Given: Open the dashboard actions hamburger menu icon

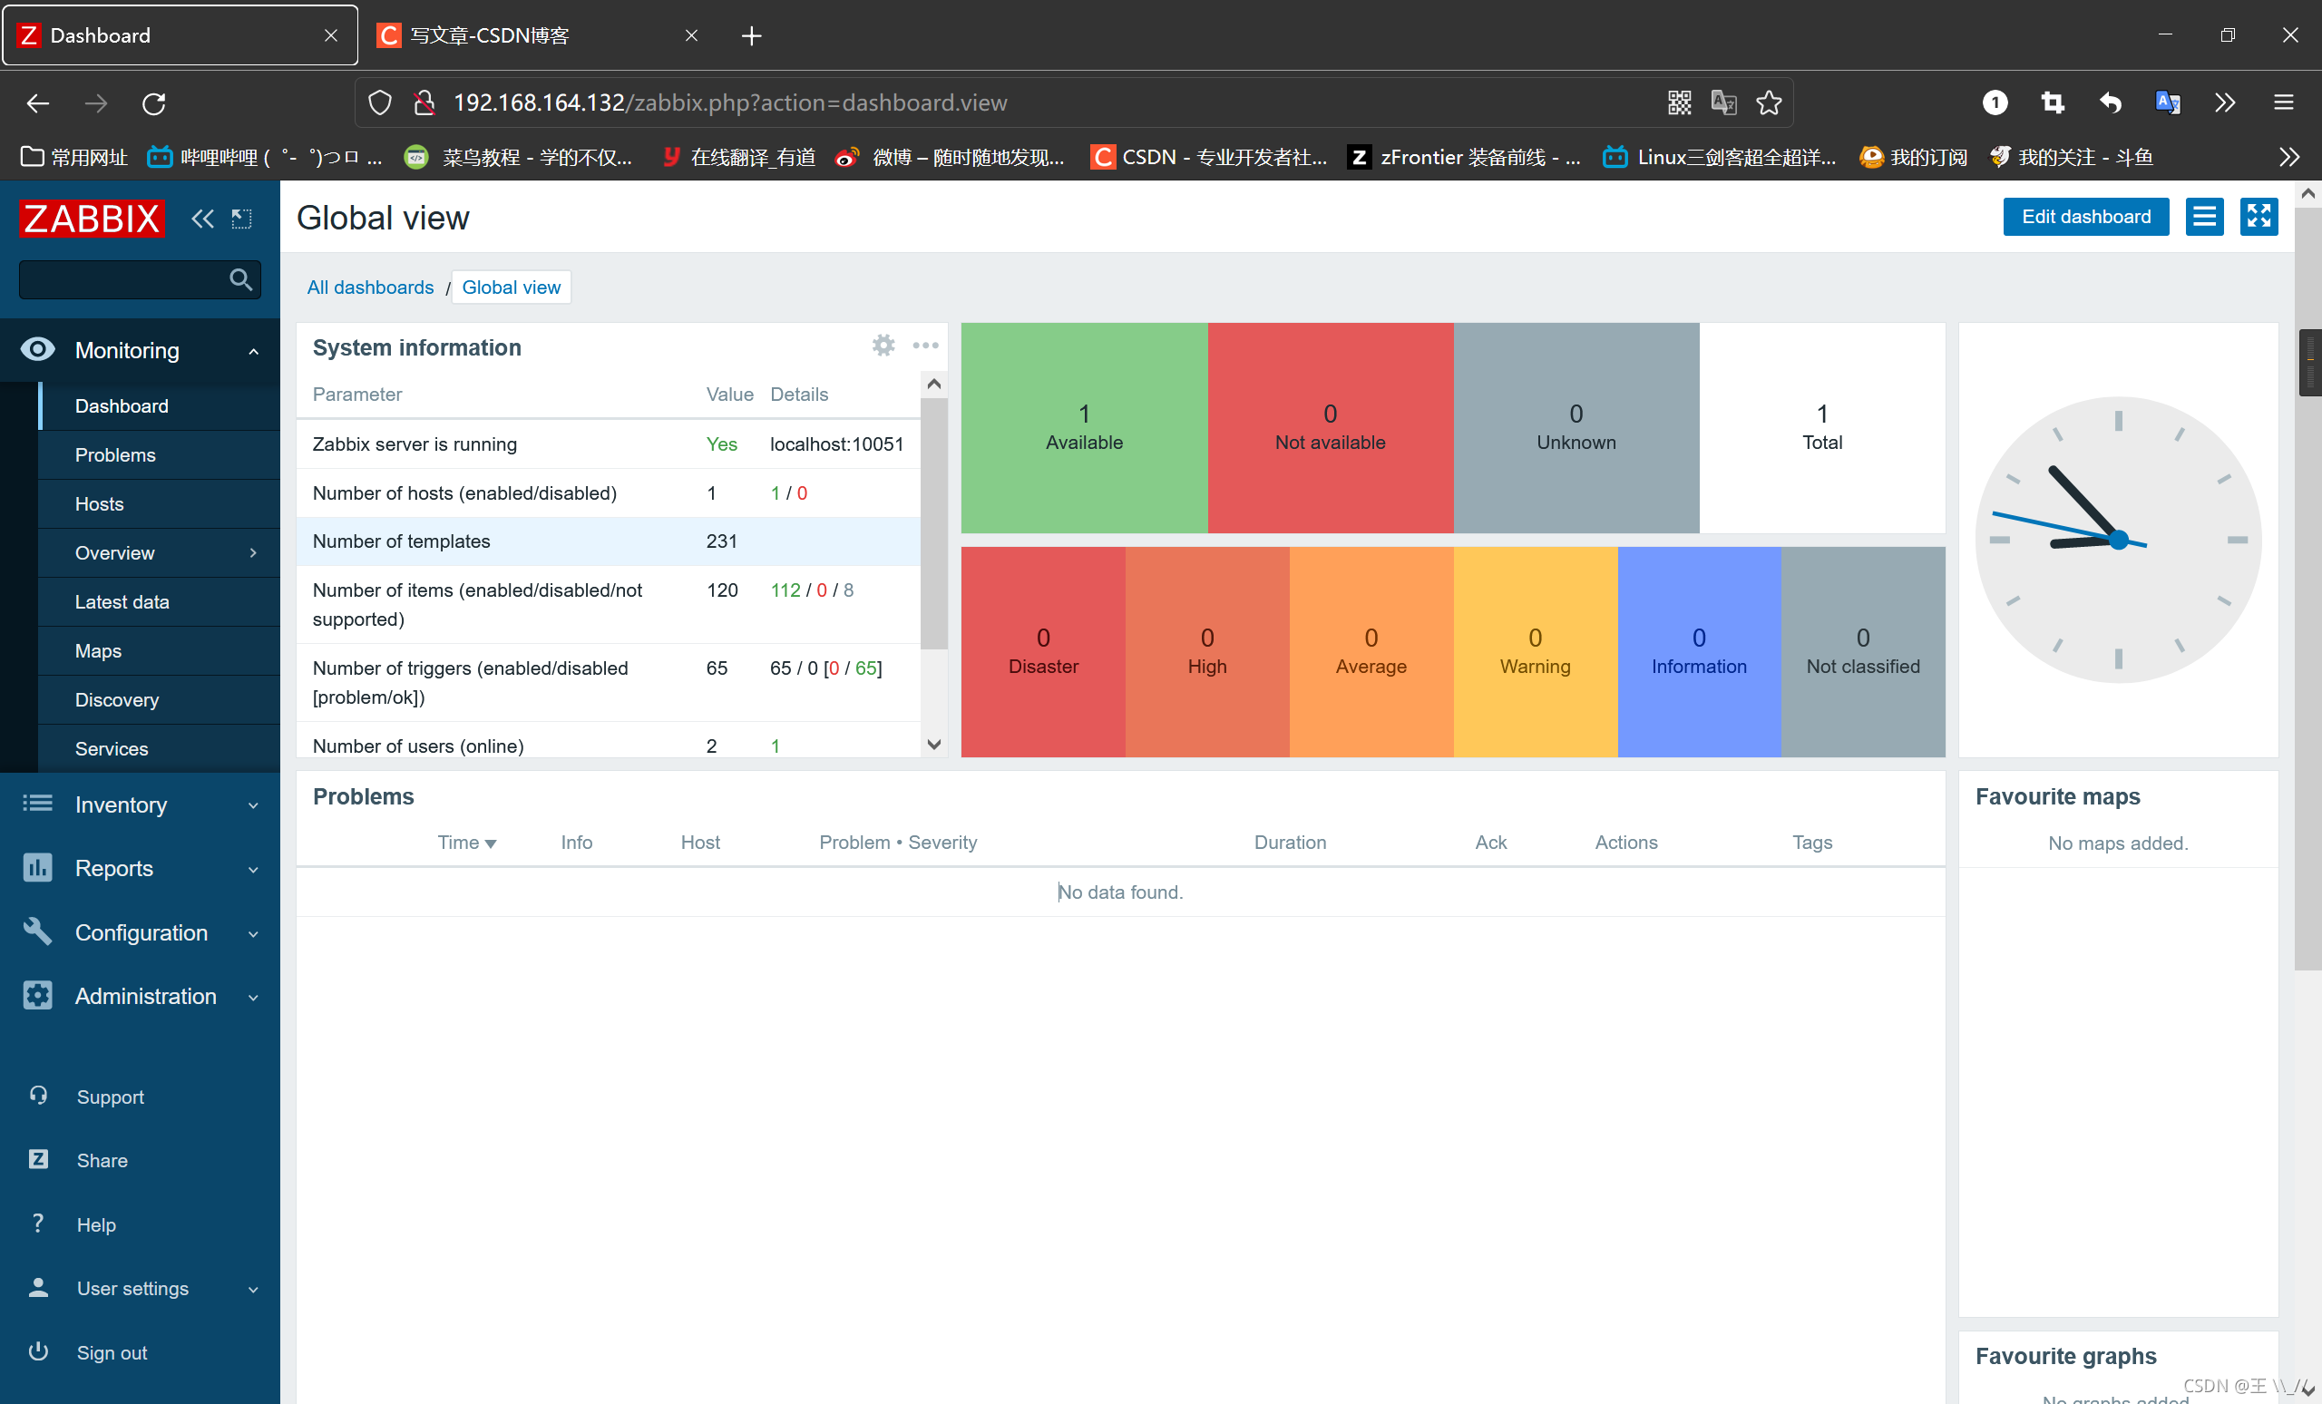Looking at the screenshot, I should 2203,217.
